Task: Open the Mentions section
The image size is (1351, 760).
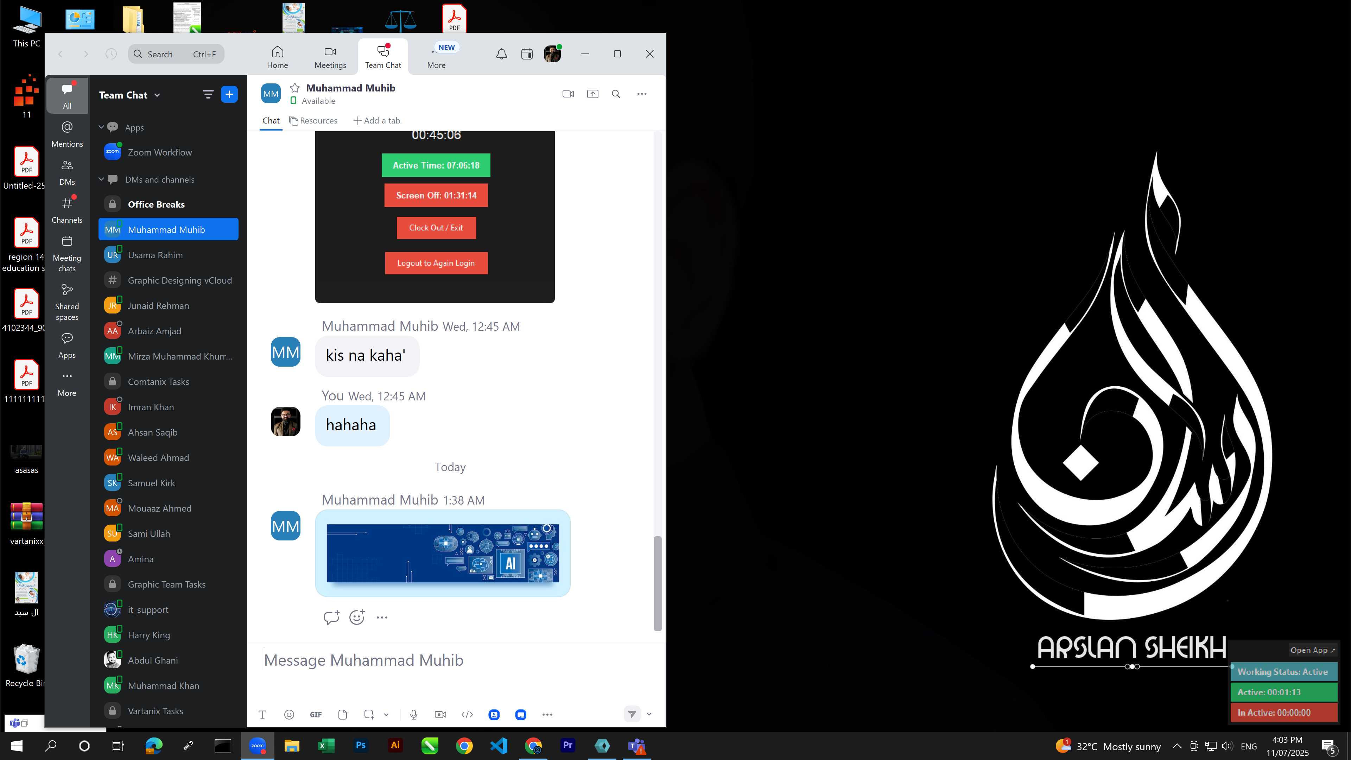Action: pos(67,134)
